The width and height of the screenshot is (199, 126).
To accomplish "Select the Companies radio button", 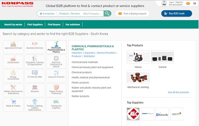I will [41, 13].
